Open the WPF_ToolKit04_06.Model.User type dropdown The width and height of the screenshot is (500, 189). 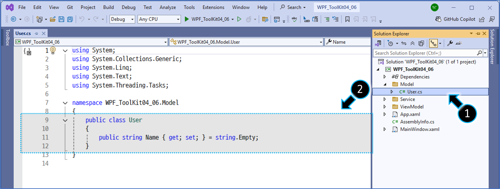point(246,42)
